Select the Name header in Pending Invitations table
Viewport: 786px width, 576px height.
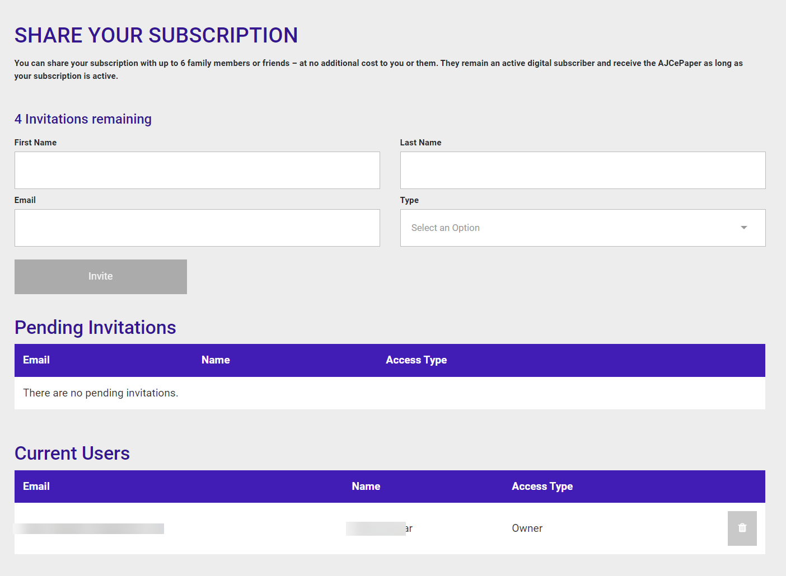click(216, 360)
